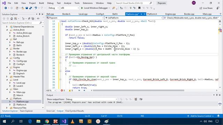Screen dimensions: 223x125
Task: Collapse code block at line 13
Action: (60, 21)
